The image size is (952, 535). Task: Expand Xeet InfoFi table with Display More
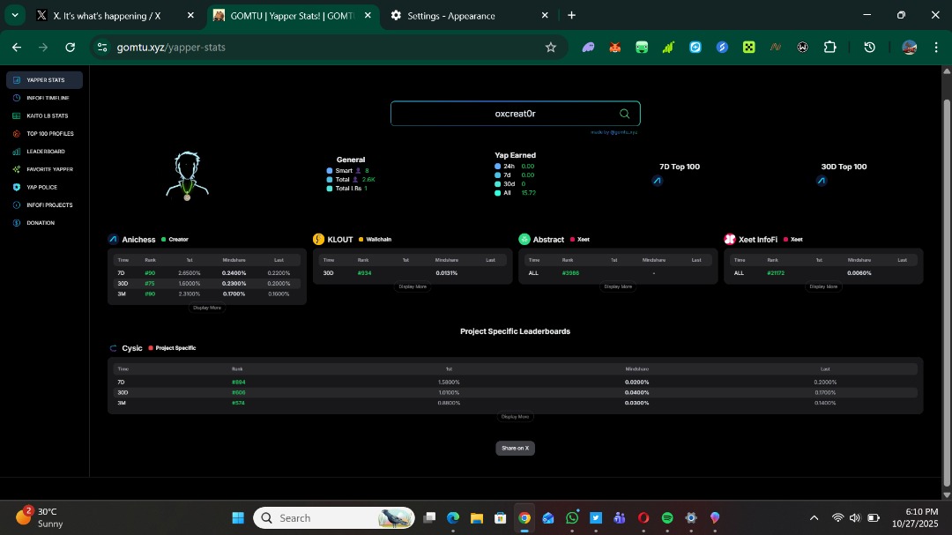[824, 286]
